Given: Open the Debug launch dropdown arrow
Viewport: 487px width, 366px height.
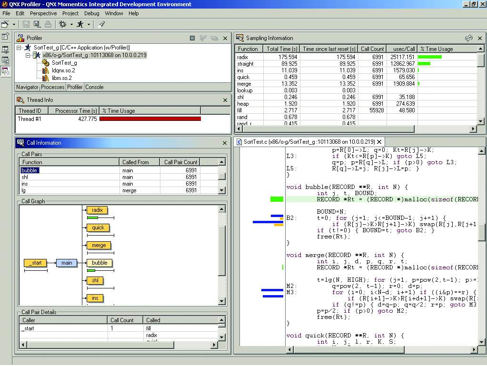Looking at the screenshot, I should [x=71, y=24].
